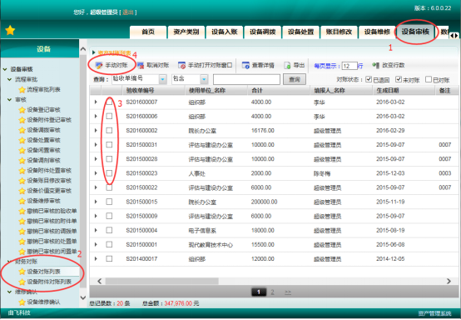Check the box for row S201600007
The image size is (461, 320).
(x=109, y=102)
